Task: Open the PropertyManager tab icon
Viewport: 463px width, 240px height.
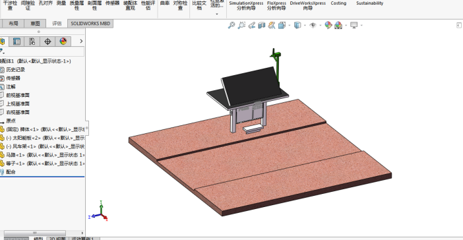Action: coord(16,42)
